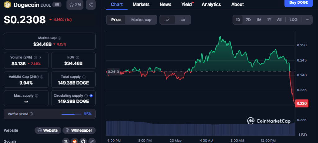
Task: Expand Volume (24h) details chevron
Action: pyautogui.click(x=40, y=58)
